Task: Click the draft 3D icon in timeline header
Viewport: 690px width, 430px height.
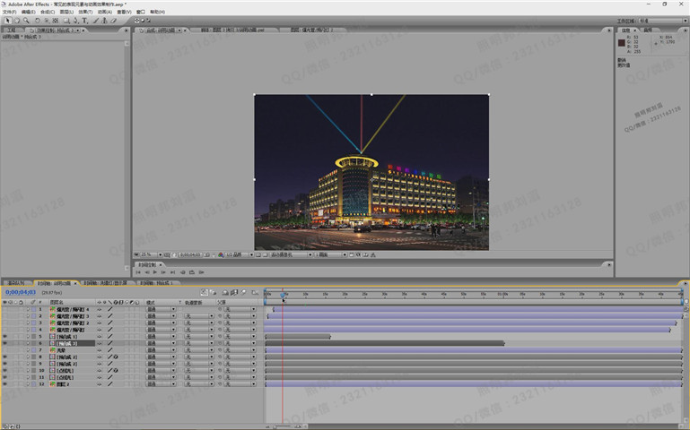Action: click(x=213, y=292)
